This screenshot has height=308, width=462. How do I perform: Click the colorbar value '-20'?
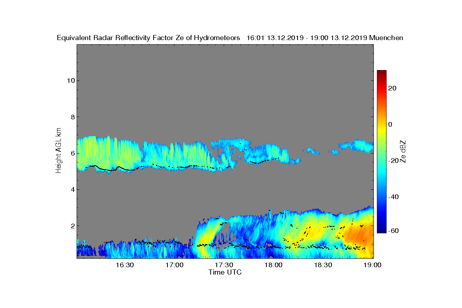point(393,161)
